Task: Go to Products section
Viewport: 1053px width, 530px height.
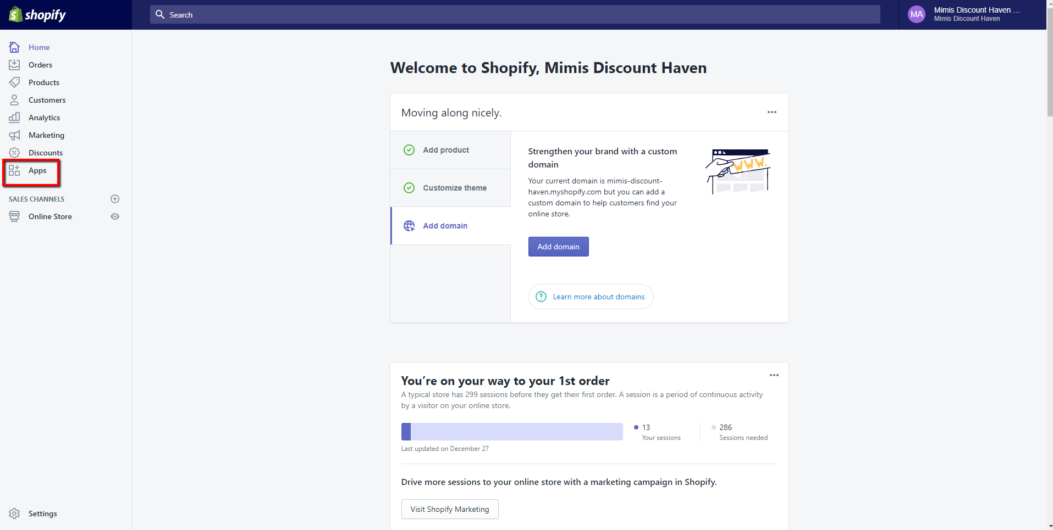Action: [x=44, y=82]
